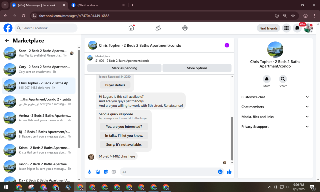Click the Facebook logo

(8, 28)
